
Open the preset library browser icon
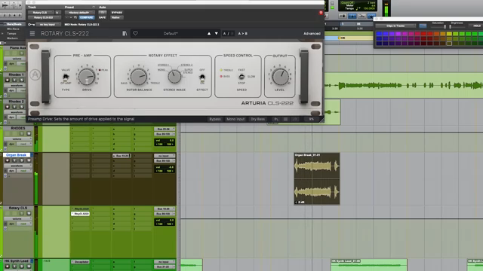pyautogui.click(x=125, y=33)
